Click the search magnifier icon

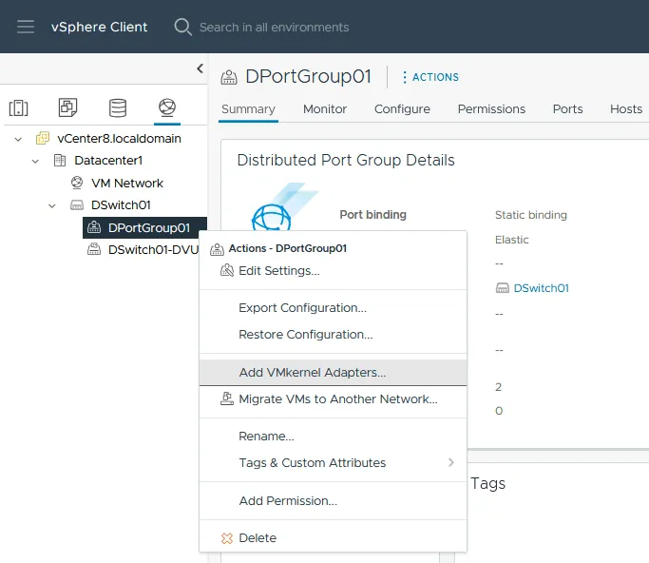[x=182, y=27]
